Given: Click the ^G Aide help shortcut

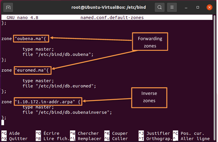Looking at the screenshot, I should [11, 133].
